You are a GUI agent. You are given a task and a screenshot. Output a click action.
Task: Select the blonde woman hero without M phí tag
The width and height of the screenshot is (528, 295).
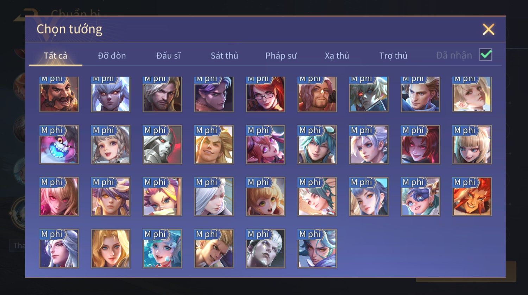click(111, 249)
